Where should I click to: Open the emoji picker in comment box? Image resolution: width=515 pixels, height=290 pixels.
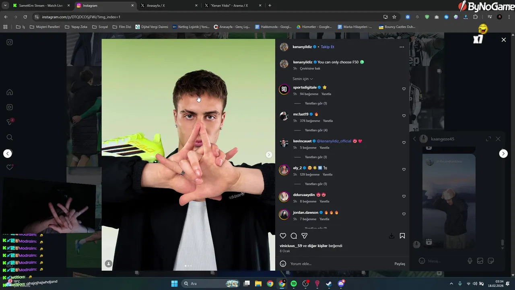(x=283, y=264)
